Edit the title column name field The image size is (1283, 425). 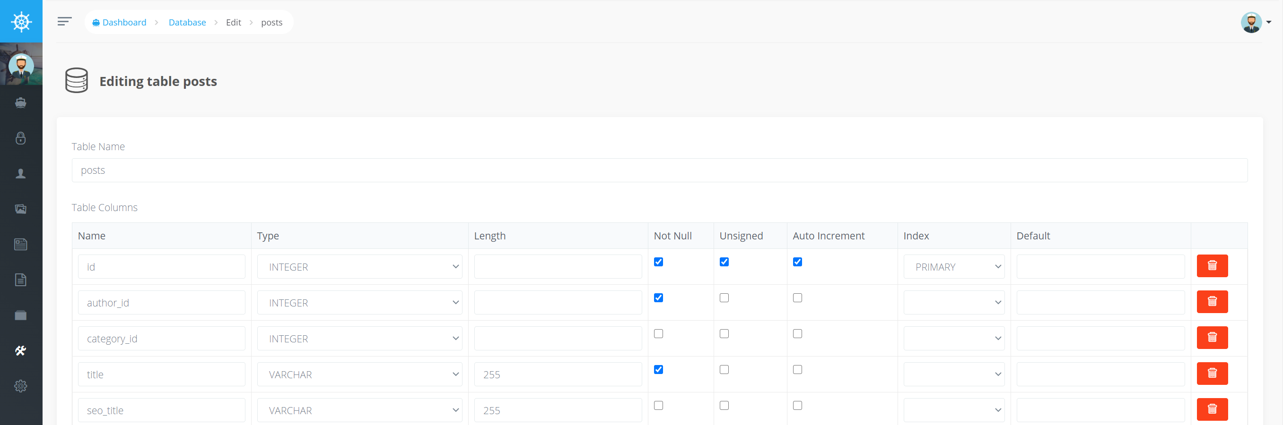[x=161, y=374]
